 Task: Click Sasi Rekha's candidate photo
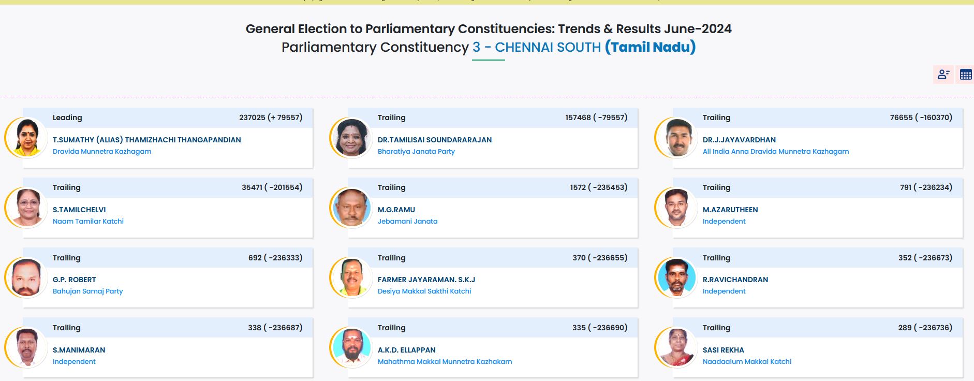pyautogui.click(x=677, y=350)
